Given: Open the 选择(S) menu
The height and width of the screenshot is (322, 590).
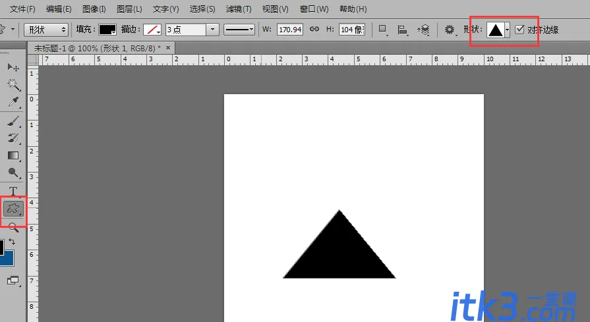Looking at the screenshot, I should (202, 9).
